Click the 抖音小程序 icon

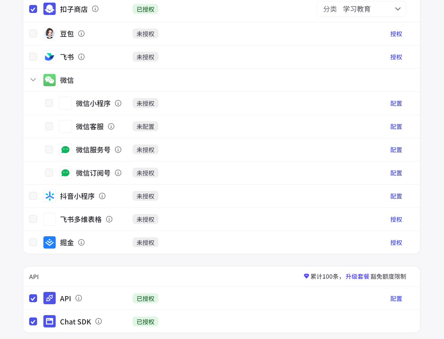[49, 196]
